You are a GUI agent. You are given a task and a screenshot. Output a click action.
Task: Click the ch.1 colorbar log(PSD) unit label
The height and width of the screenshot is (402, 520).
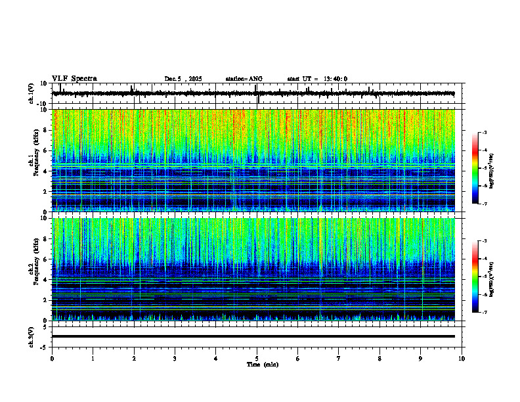click(492, 171)
